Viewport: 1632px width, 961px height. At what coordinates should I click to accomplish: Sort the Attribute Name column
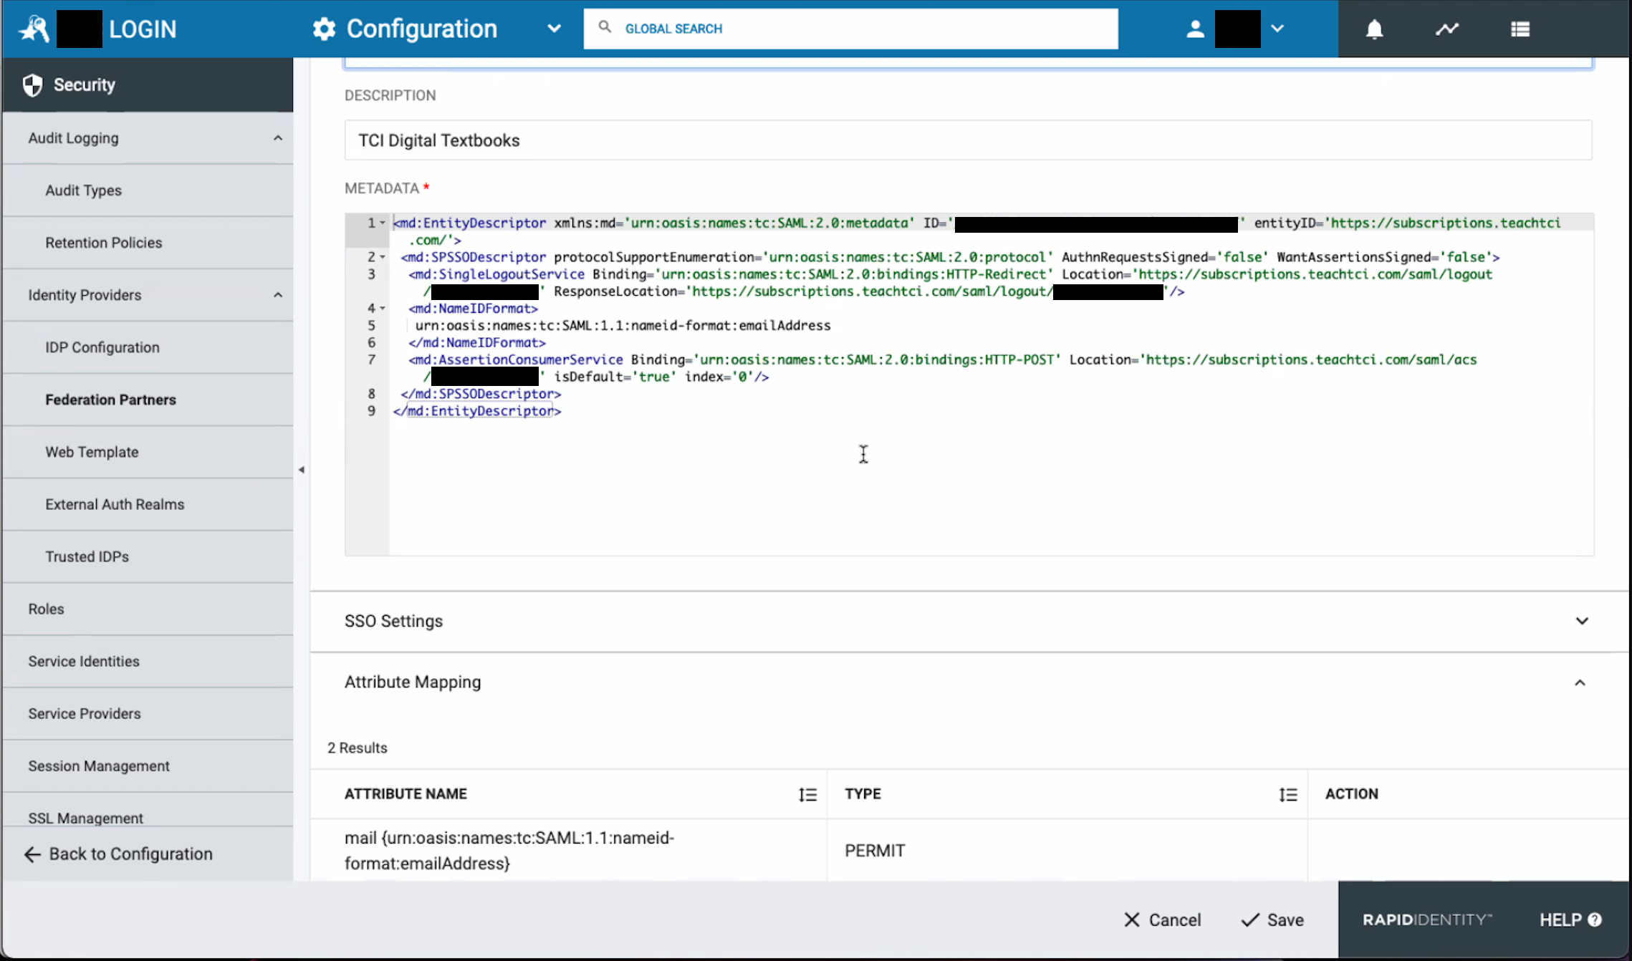point(807,794)
